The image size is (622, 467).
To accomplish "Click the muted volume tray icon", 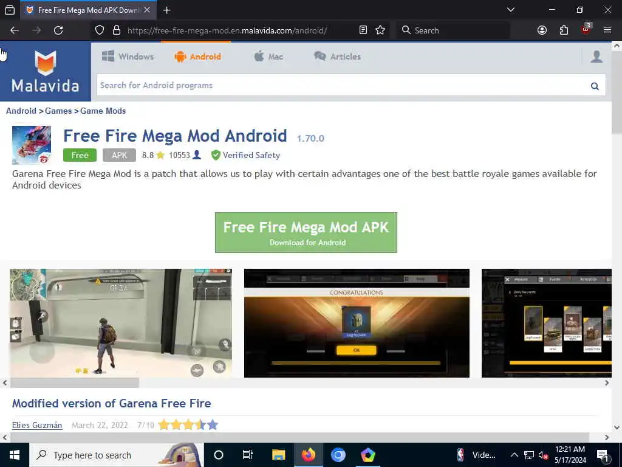I will 543,455.
